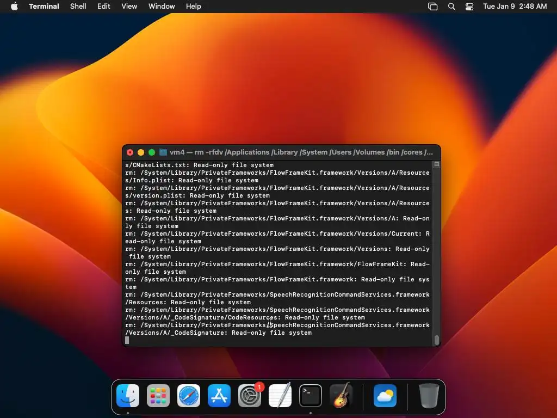The width and height of the screenshot is (557, 418).
Task: Open the Weather app in the Dock
Action: tap(385, 396)
